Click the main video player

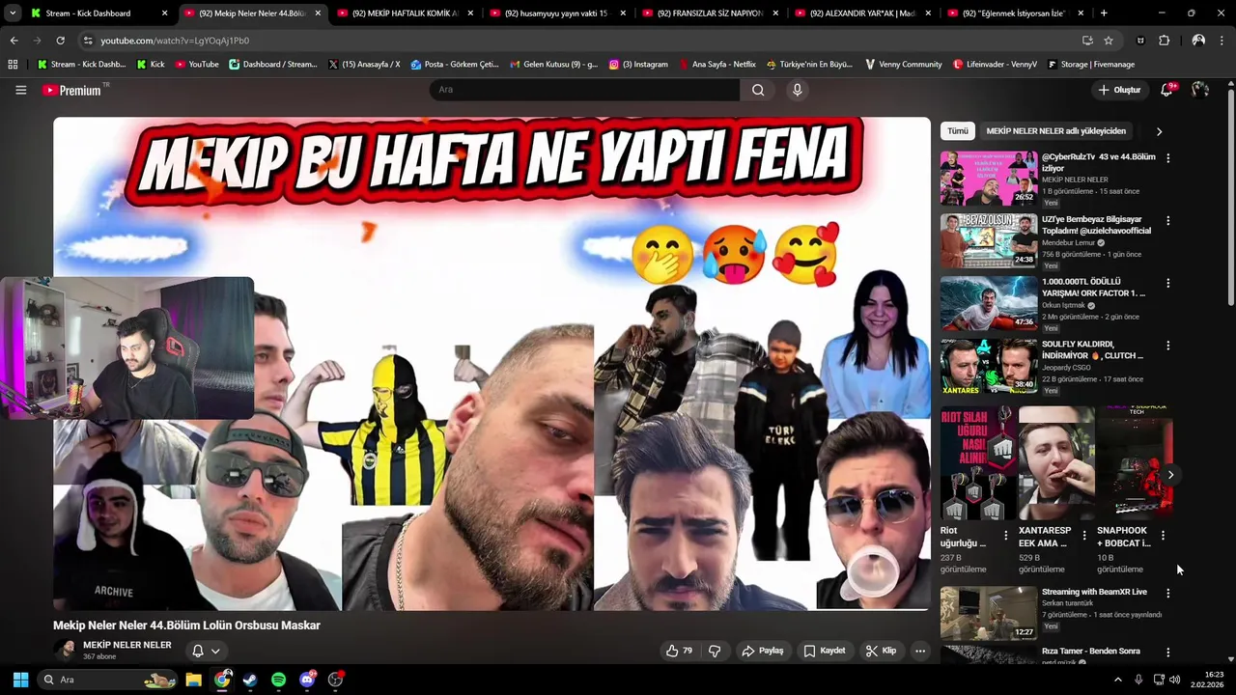click(x=492, y=364)
